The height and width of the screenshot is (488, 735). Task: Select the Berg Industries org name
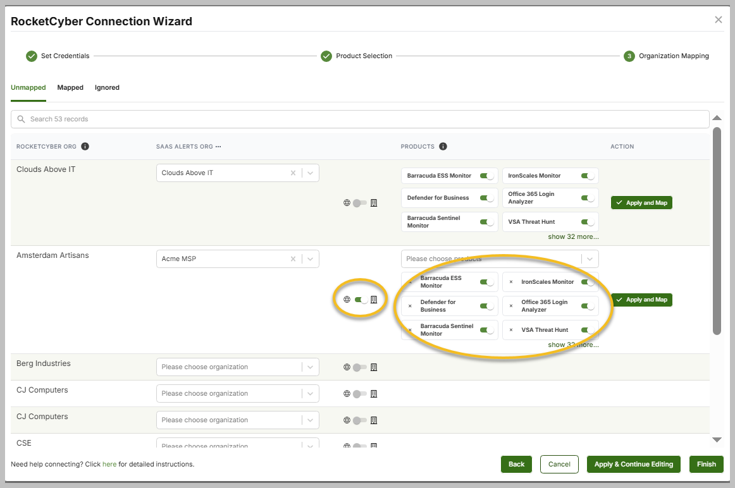tap(44, 363)
